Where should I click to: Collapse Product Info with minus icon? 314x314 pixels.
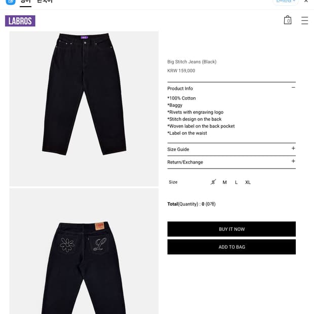(x=293, y=88)
